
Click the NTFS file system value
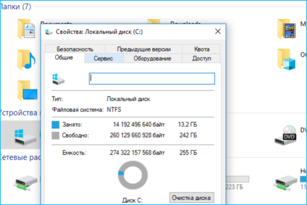point(114,110)
